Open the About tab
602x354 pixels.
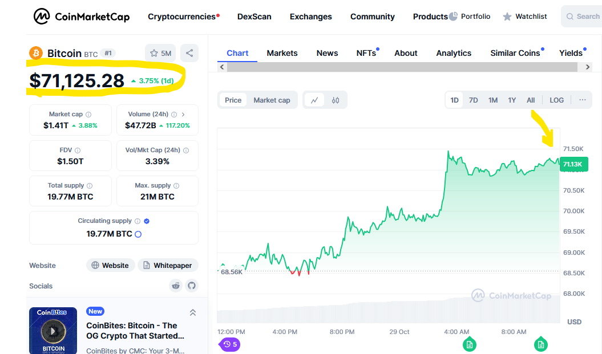tap(406, 53)
